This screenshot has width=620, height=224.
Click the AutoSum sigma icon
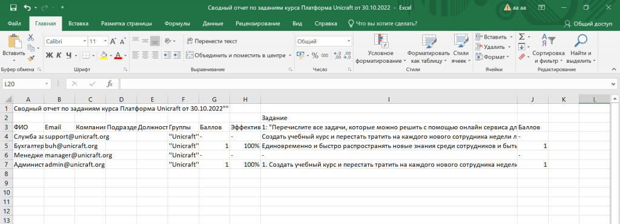coord(522,37)
